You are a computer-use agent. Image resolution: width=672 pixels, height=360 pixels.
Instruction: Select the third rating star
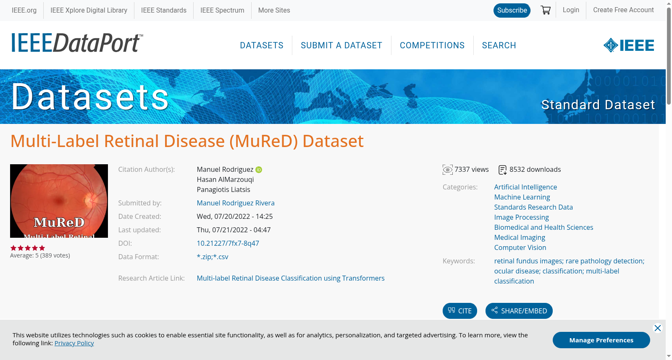click(28, 248)
